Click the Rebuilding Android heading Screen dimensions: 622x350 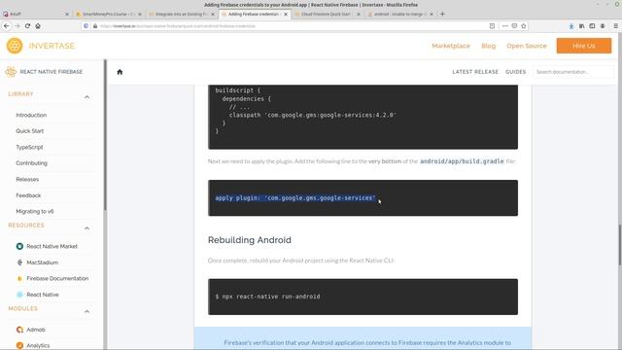pos(250,240)
